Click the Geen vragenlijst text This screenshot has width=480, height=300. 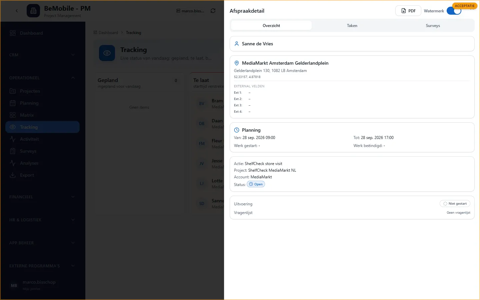coord(458,213)
